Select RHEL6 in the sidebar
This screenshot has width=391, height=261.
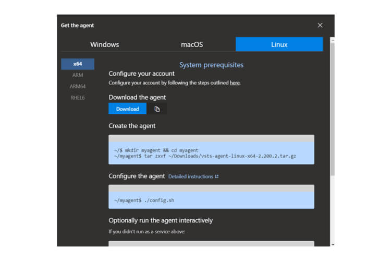coord(78,98)
